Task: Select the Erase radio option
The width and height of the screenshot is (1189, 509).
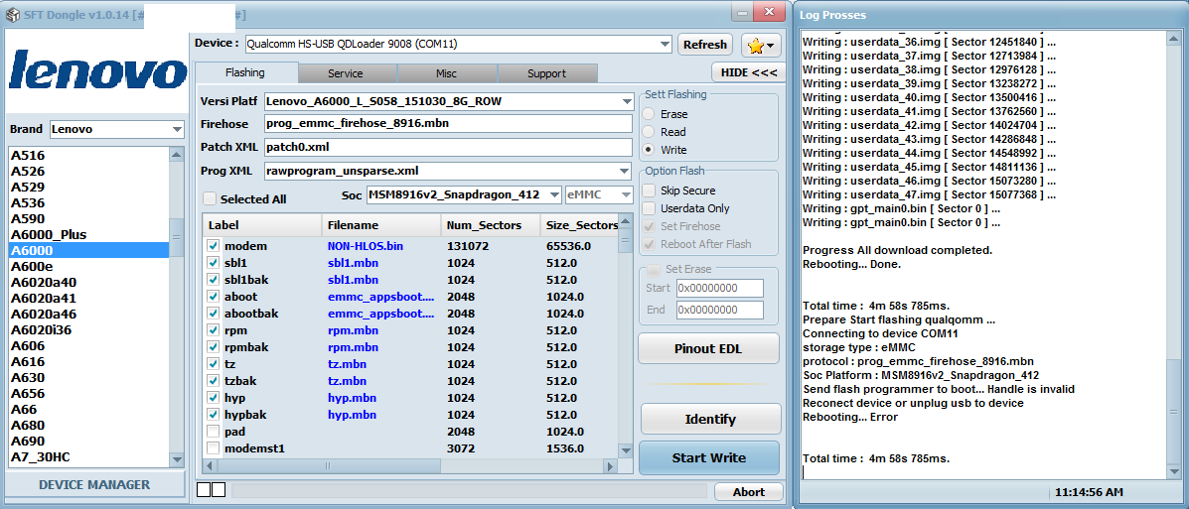Action: coord(650,114)
